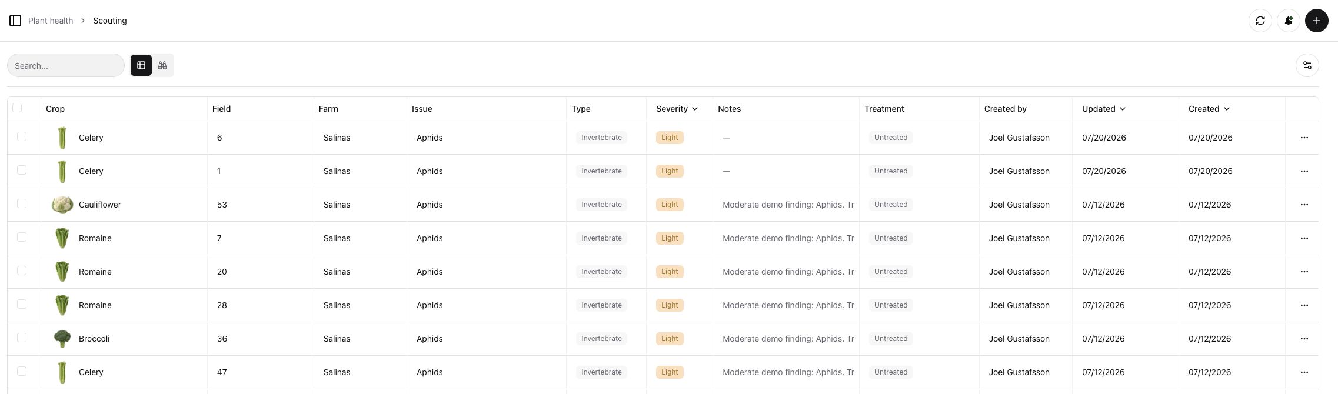The height and width of the screenshot is (394, 1338).
Task: Check the Celery field 1 row
Action: [x=22, y=170]
